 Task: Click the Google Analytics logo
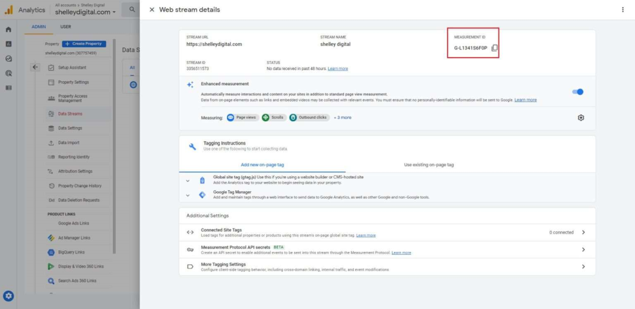(x=9, y=10)
